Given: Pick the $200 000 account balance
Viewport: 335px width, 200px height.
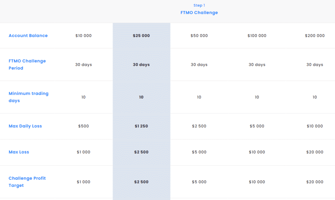Looking at the screenshot, I should tap(315, 36).
